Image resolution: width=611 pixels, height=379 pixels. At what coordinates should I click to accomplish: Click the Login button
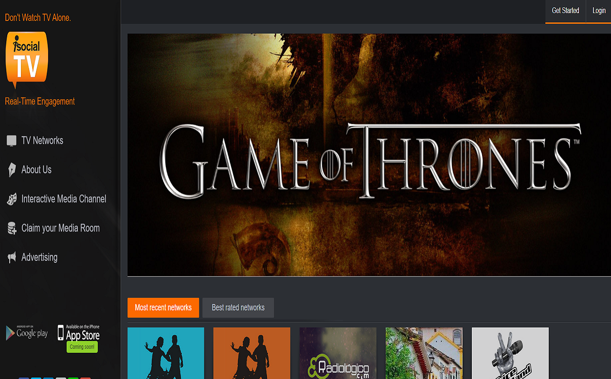(x=599, y=11)
